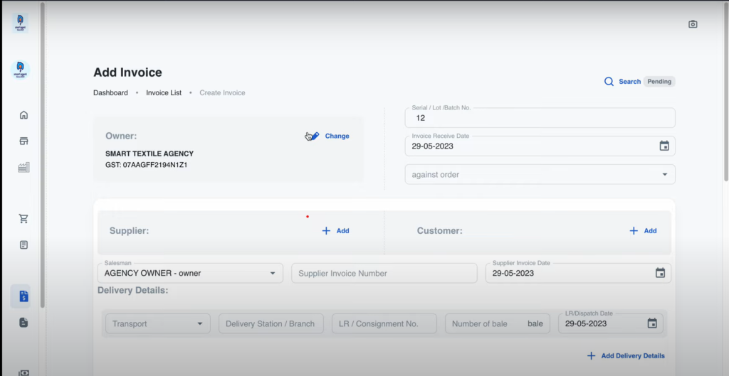Click Change owner link
The width and height of the screenshot is (729, 376).
(x=337, y=136)
